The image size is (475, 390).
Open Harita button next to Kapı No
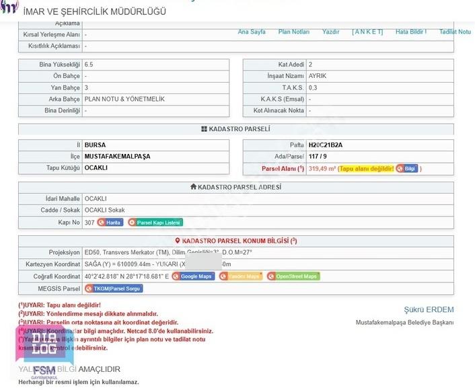tap(110, 223)
